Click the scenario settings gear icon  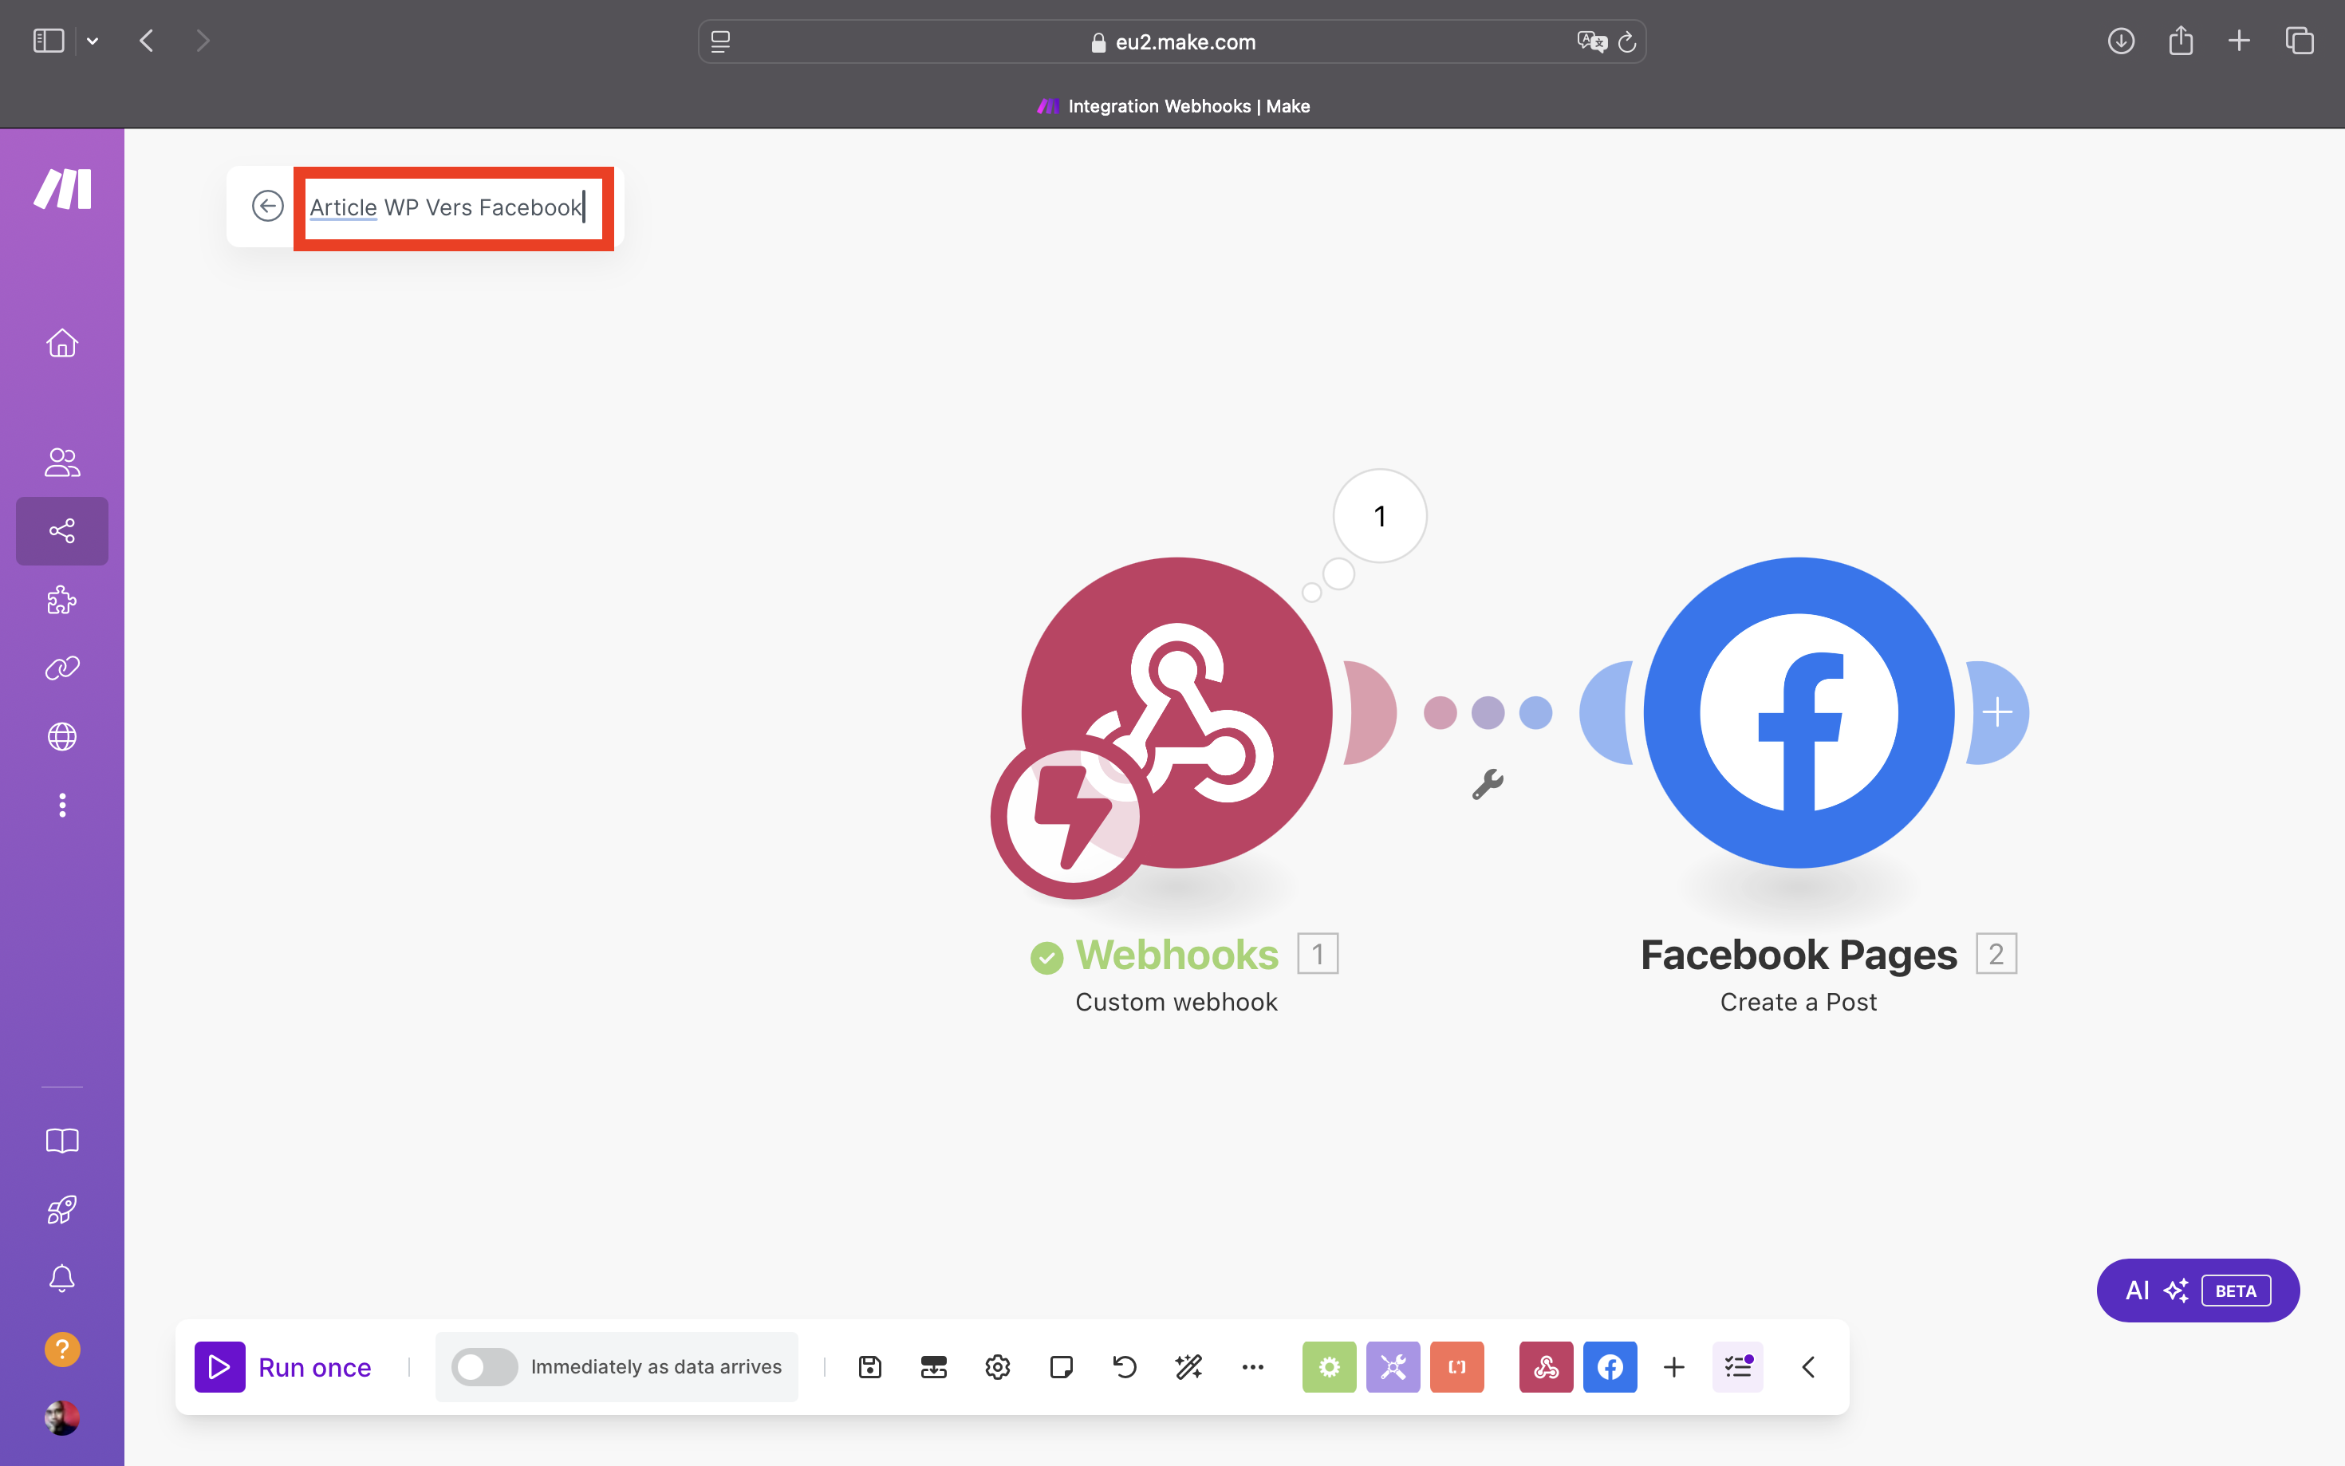click(x=998, y=1366)
